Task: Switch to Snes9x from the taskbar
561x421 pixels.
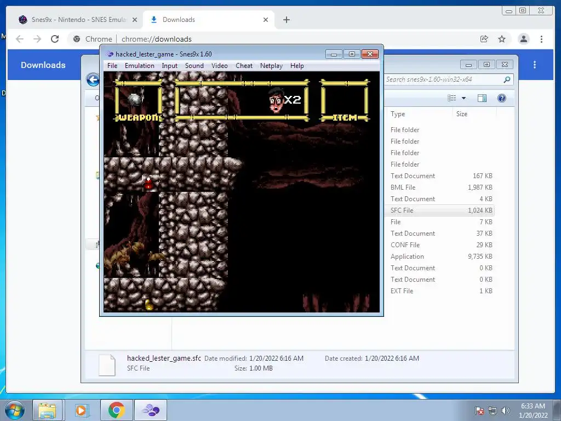Action: 151,410
